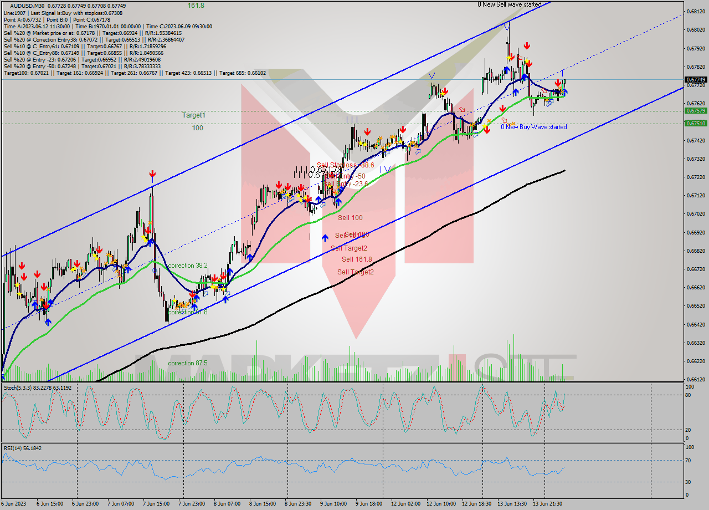Click '12 Jun 18:30' on the time axis
709x510 pixels.
tap(476, 504)
